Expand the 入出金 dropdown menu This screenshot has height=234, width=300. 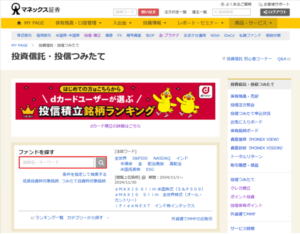tap(122, 23)
